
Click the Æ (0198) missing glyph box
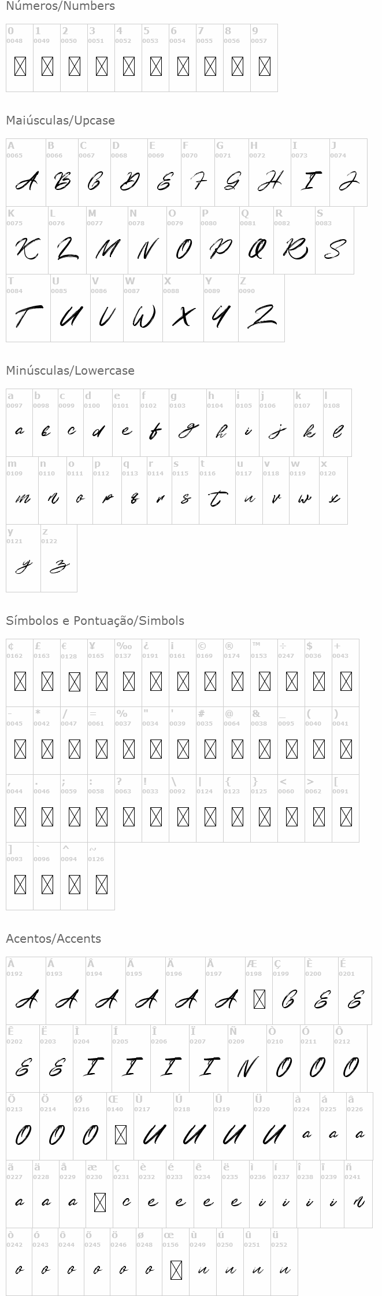click(x=259, y=1000)
